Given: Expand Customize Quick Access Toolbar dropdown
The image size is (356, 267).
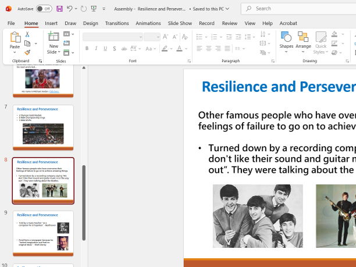Looking at the screenshot, I should pos(104,9).
